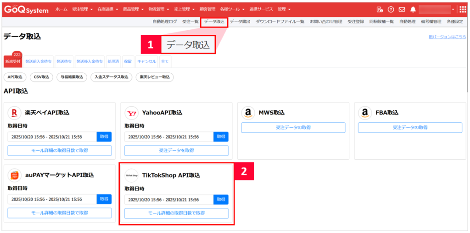Image resolution: width=470 pixels, height=233 pixels.
Task: Click the document info icon in header
Action: click(380, 10)
